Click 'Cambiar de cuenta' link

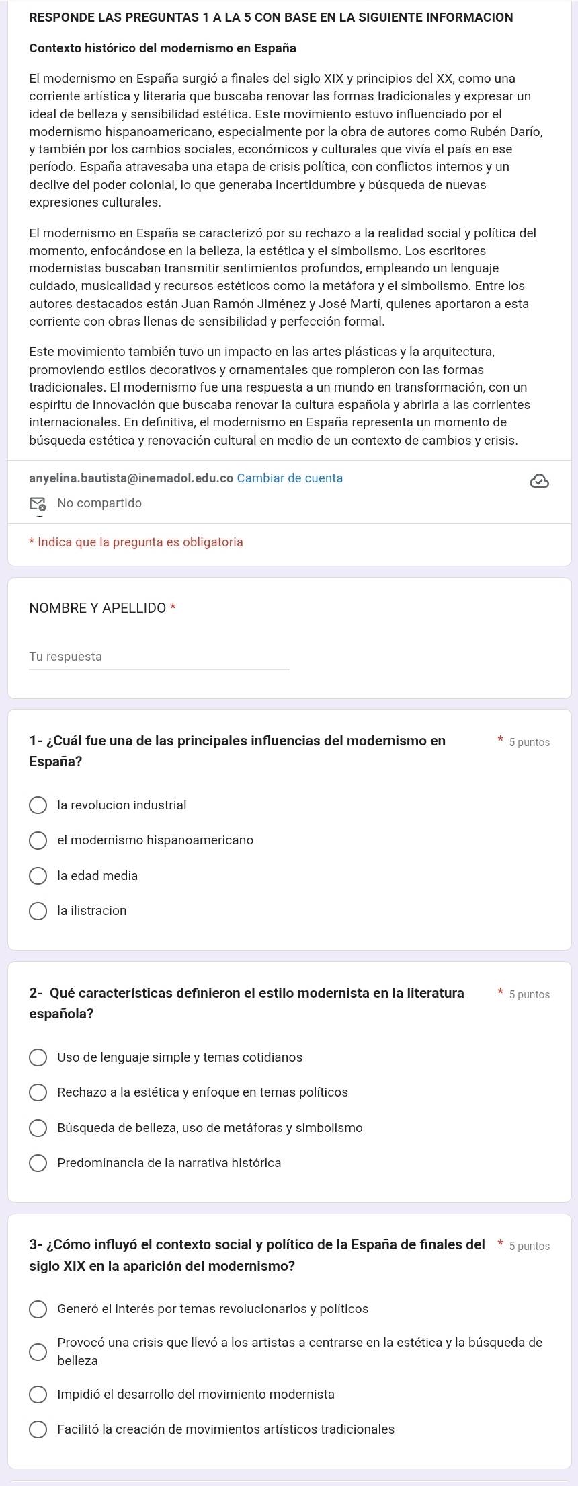290,478
